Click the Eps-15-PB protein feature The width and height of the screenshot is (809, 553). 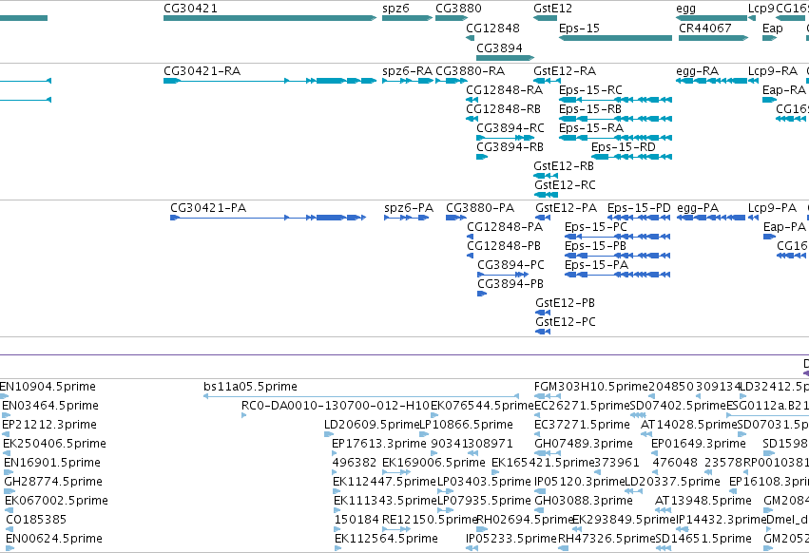(617, 256)
